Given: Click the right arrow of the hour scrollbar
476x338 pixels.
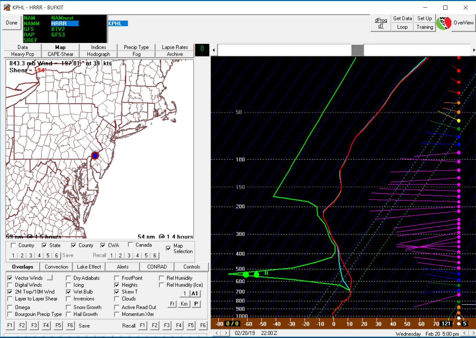Looking at the screenshot, I should coord(474,50).
